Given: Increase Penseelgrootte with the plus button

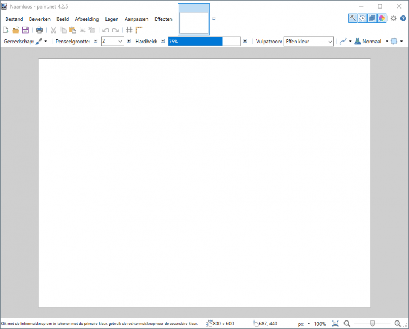Looking at the screenshot, I should coord(129,41).
